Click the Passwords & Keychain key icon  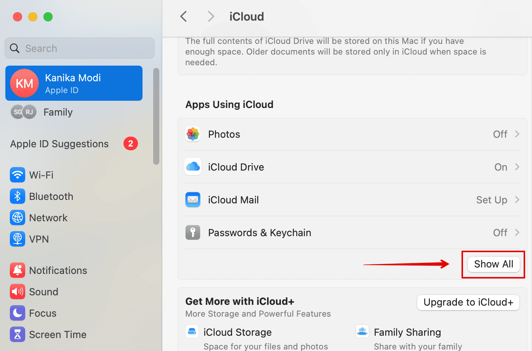(x=193, y=233)
